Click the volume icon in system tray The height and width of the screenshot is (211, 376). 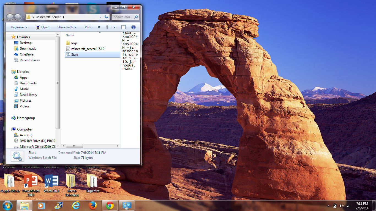(342, 206)
